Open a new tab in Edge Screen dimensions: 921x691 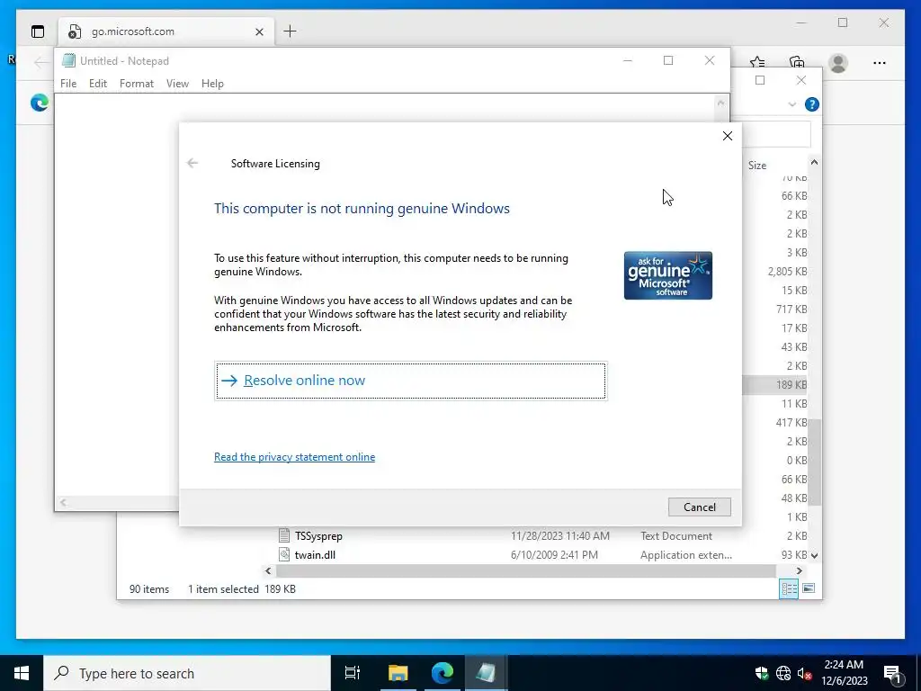pyautogui.click(x=291, y=31)
